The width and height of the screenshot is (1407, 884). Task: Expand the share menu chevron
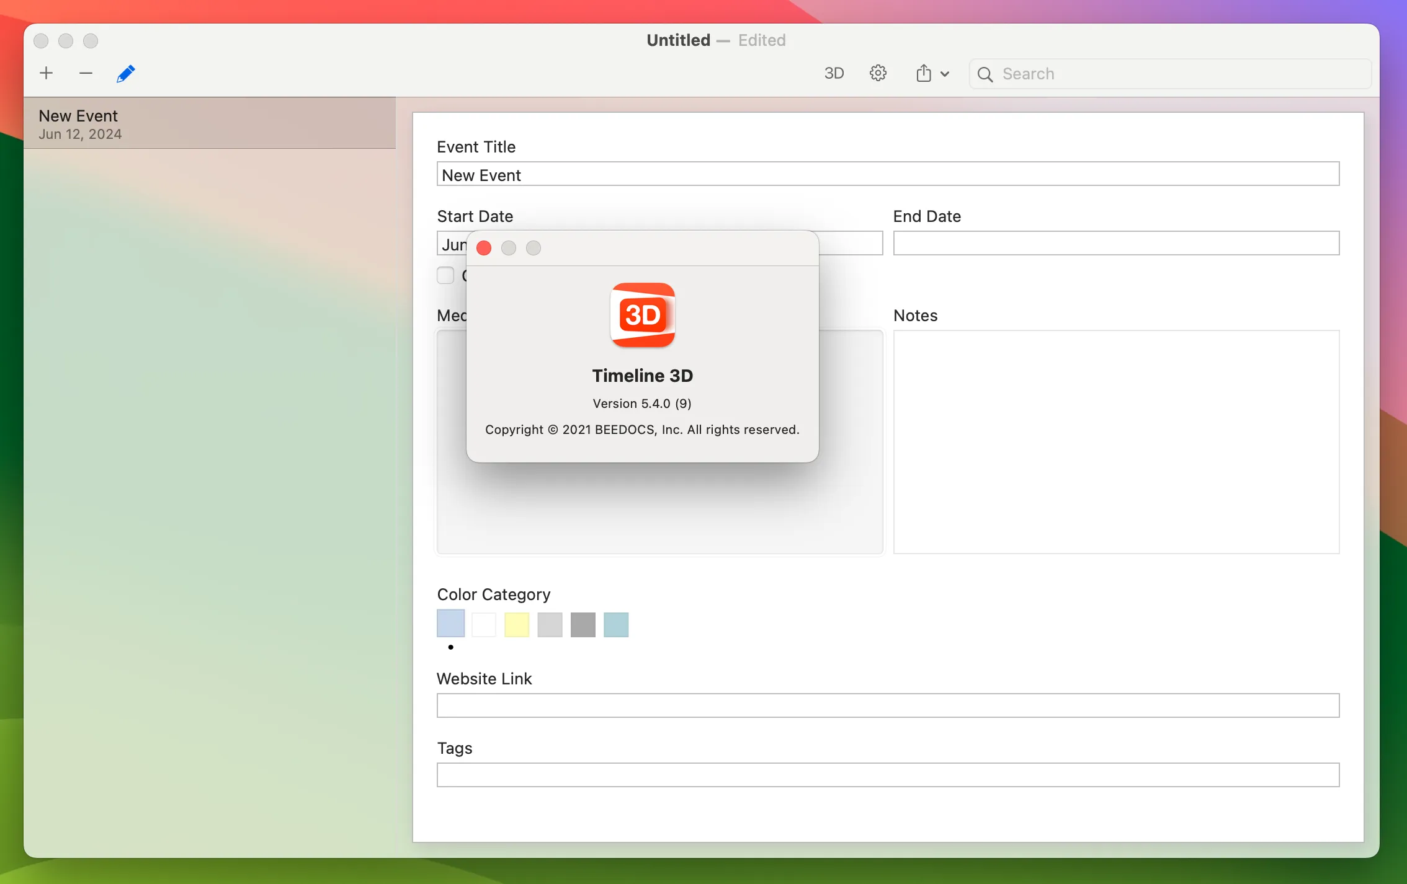[945, 74]
